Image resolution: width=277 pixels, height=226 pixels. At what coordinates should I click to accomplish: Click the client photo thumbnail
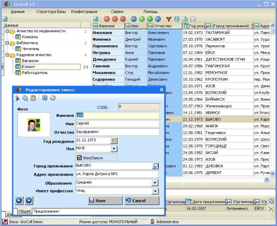point(34,125)
